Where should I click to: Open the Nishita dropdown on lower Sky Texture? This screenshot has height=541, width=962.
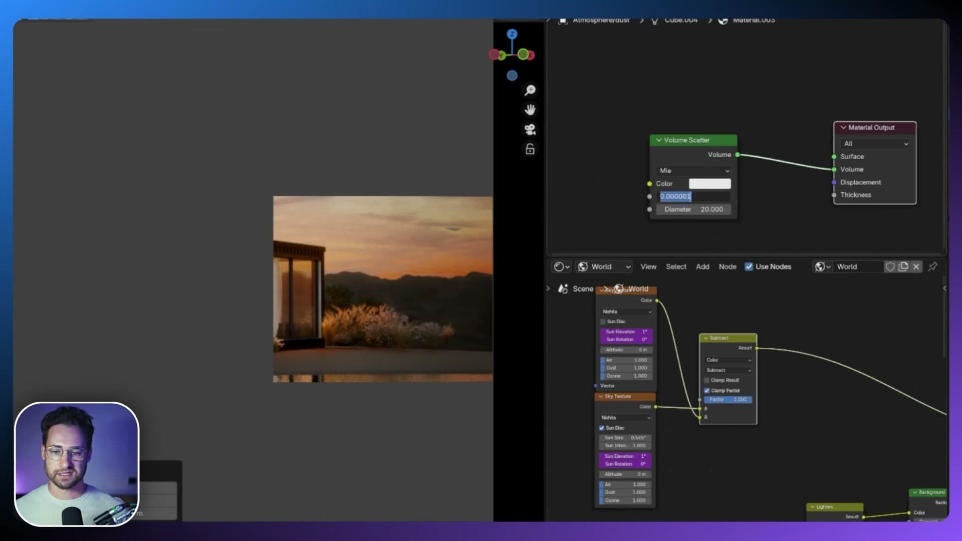625,418
